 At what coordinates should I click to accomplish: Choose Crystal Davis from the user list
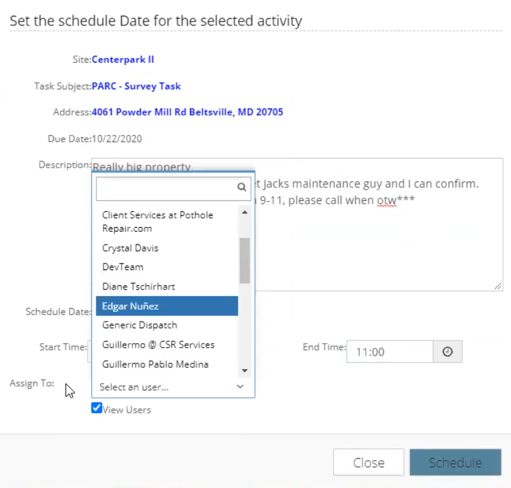(x=167, y=248)
